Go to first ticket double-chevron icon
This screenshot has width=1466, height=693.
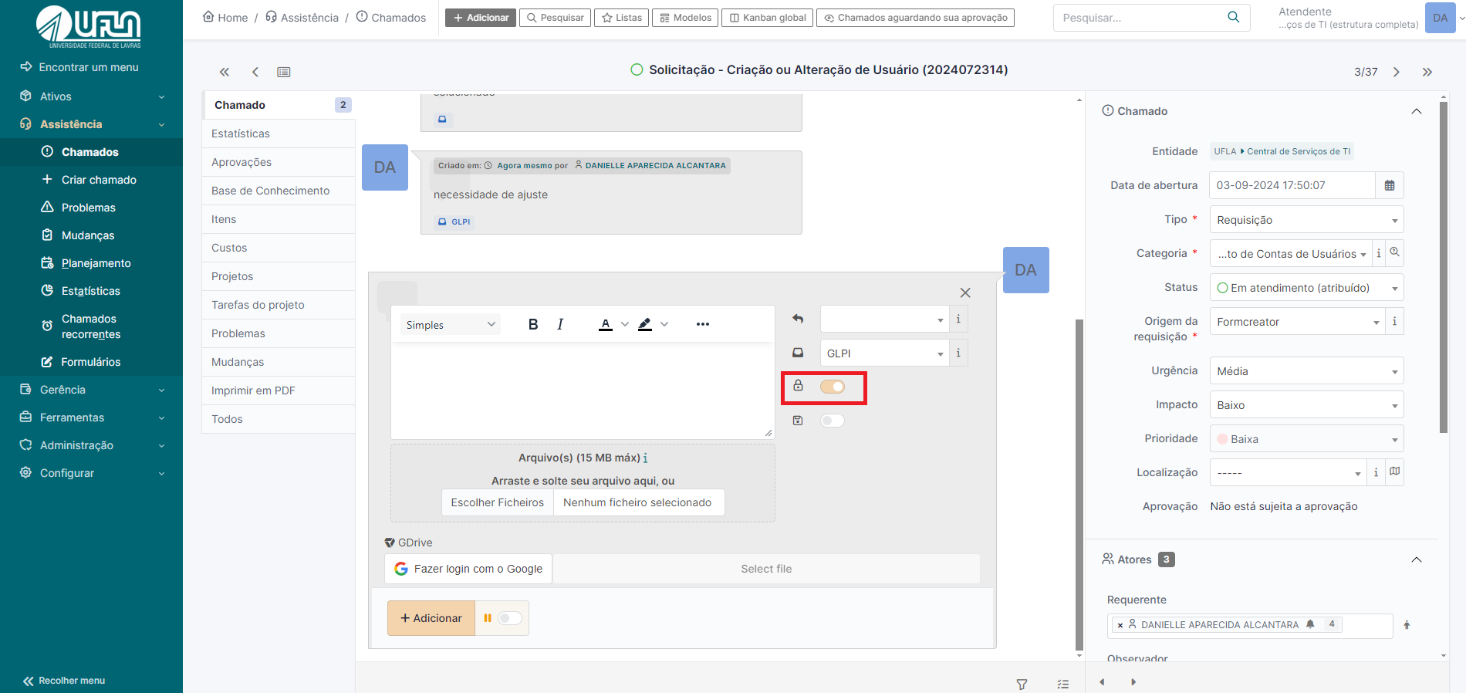point(225,72)
